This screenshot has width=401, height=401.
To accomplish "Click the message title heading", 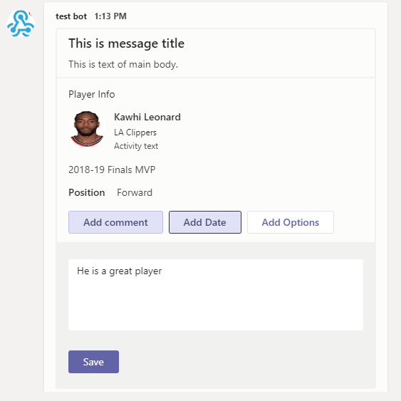I will pyautogui.click(x=126, y=43).
